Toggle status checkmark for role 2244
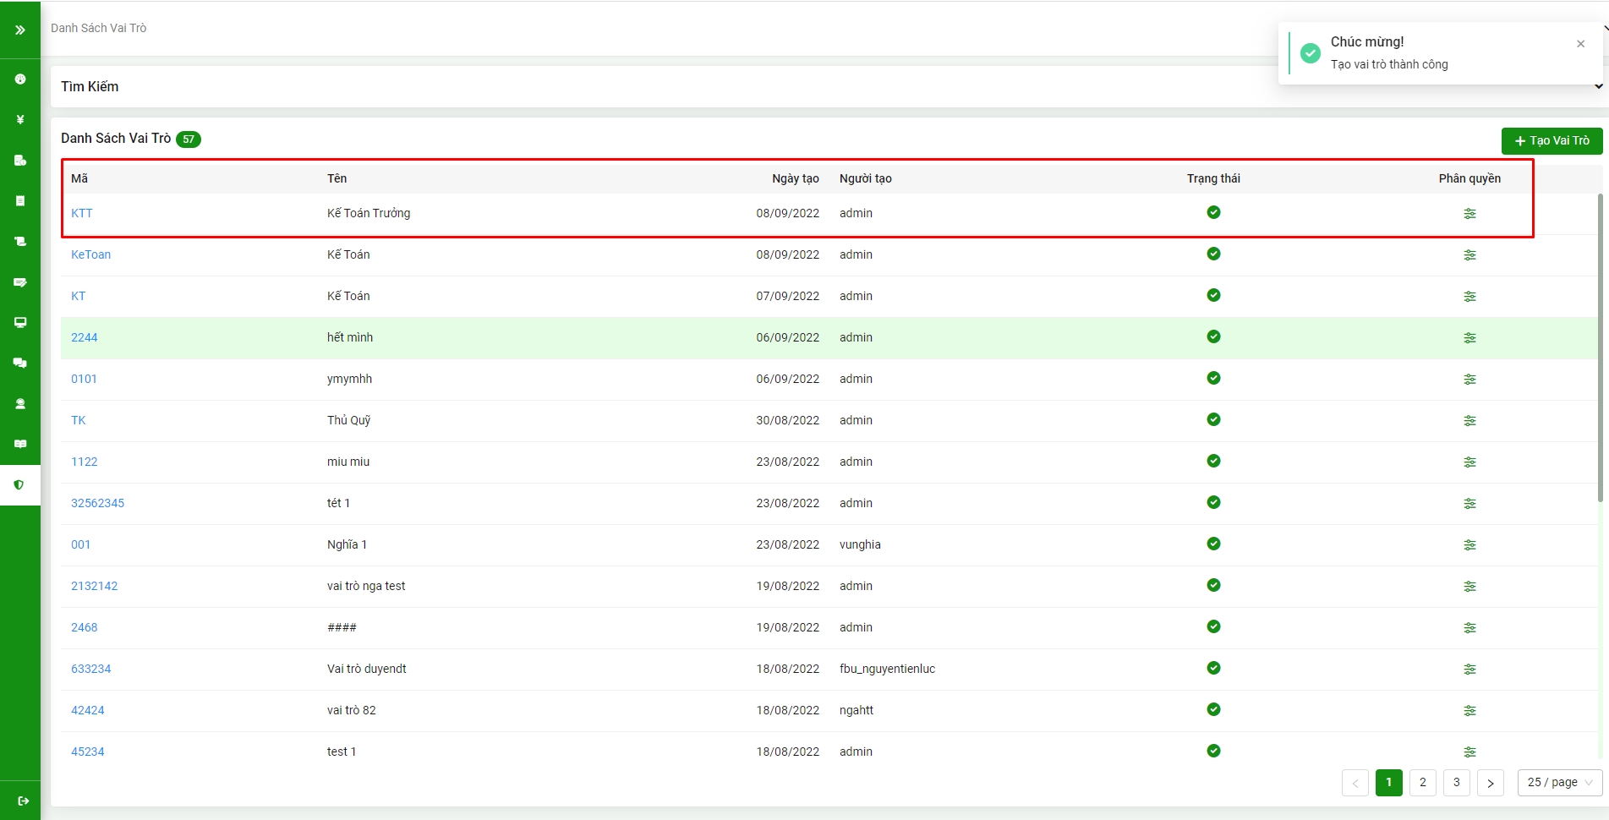 (1213, 336)
